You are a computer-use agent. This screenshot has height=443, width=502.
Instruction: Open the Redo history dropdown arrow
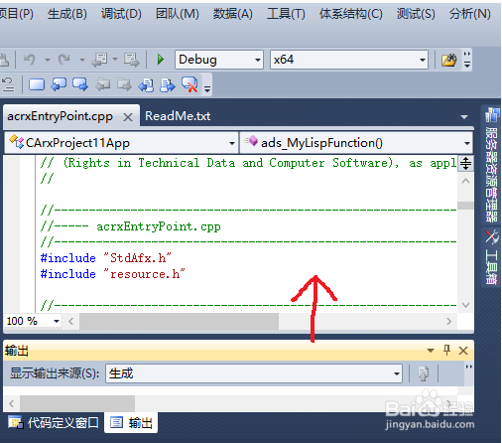(82, 60)
